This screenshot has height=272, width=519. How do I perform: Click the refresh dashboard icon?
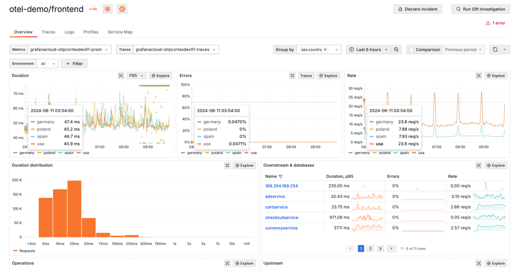click(495, 50)
